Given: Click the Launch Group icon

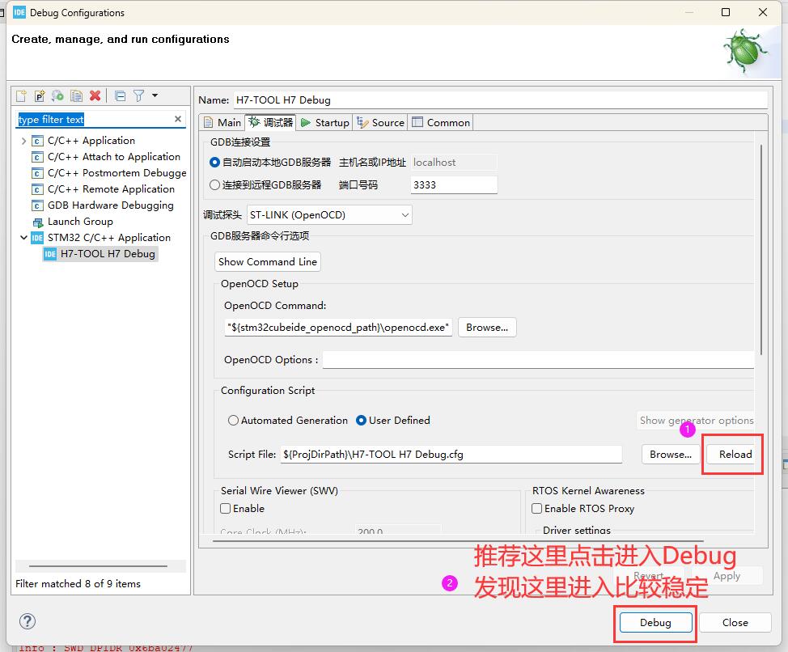Looking at the screenshot, I should 38,222.
